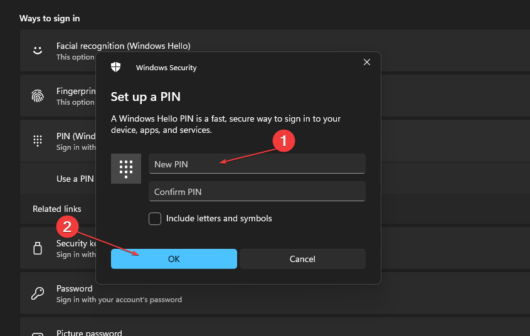
Task: Click the Fingerprint recognition icon
Action: click(38, 96)
